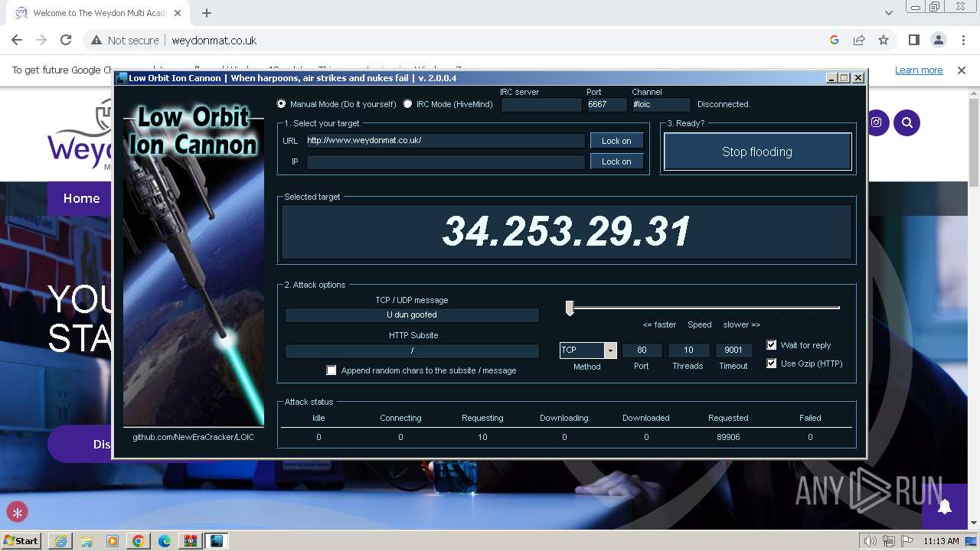
Task: Open WinRAR from the taskbar
Action: pos(191,541)
